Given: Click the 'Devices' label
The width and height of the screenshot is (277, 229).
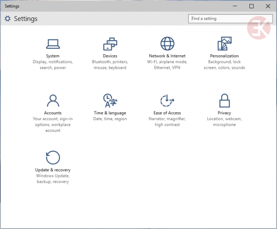Looking at the screenshot, I should [110, 56].
